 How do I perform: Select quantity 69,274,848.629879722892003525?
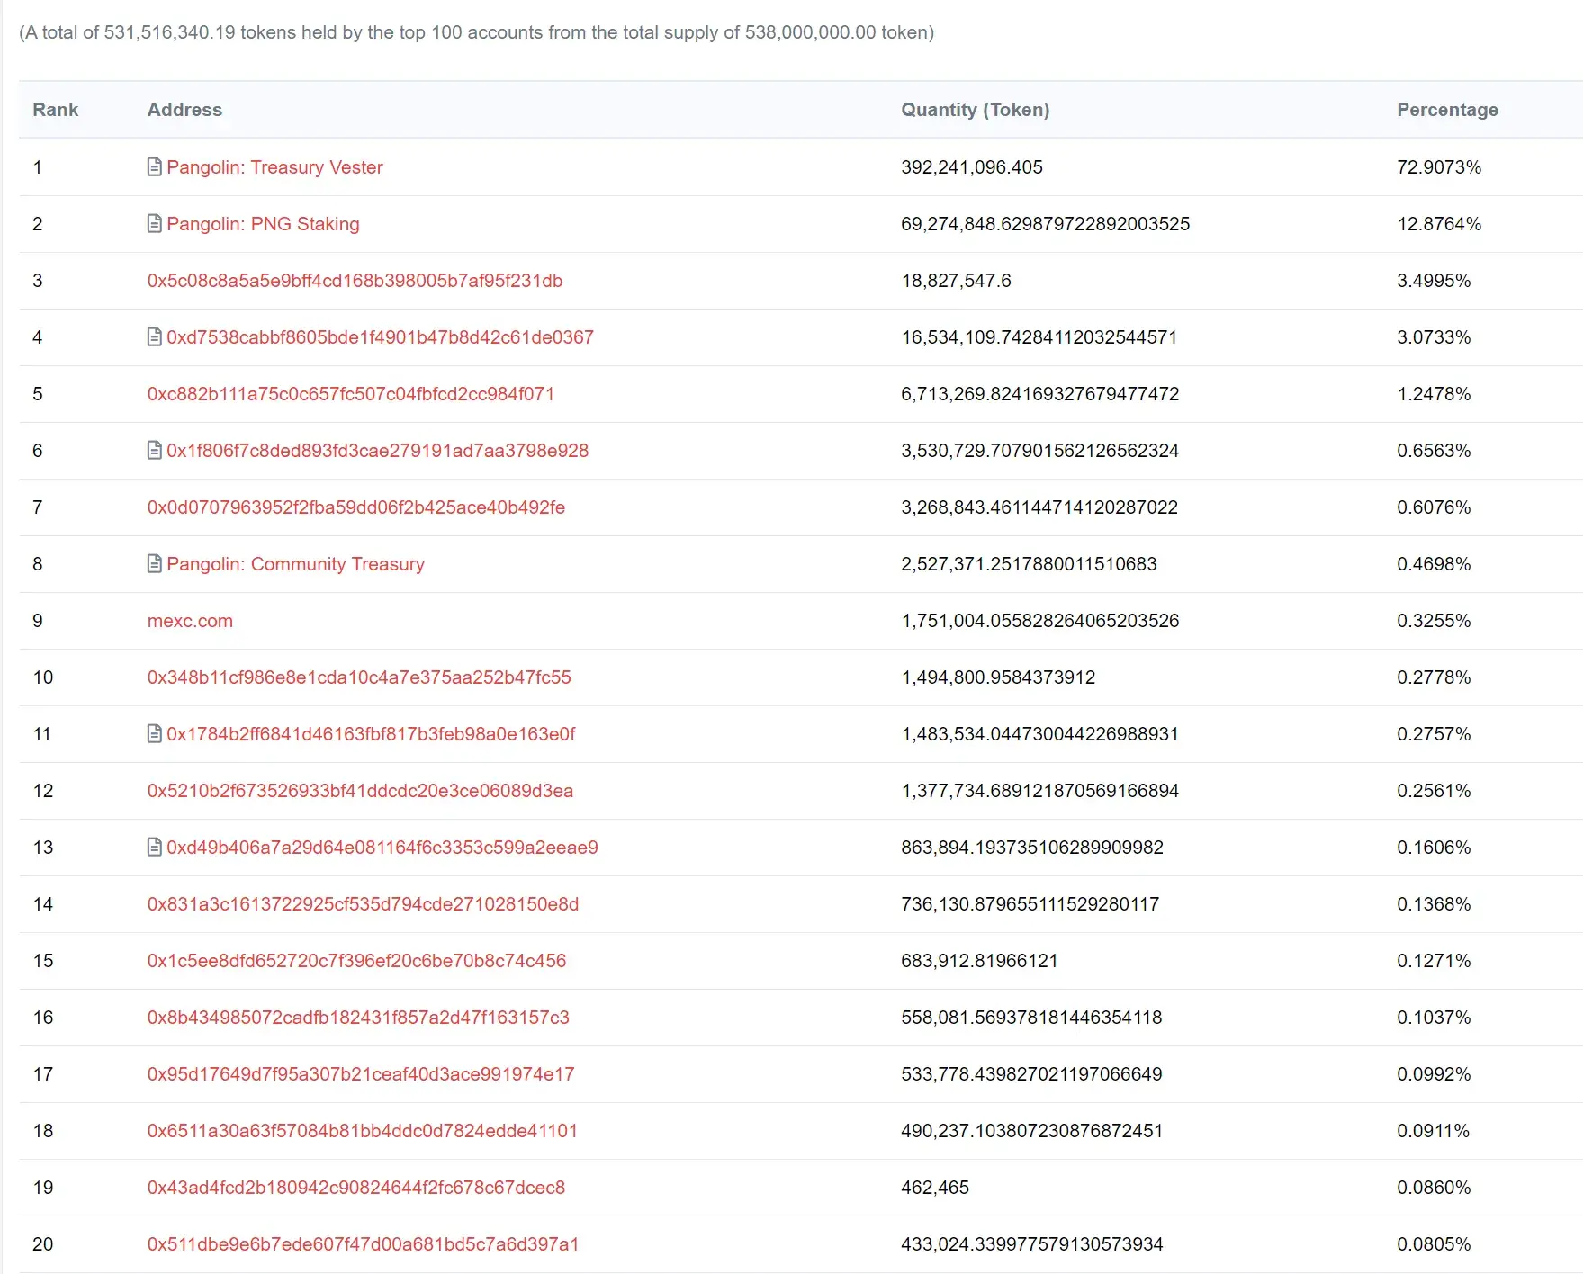click(1045, 224)
